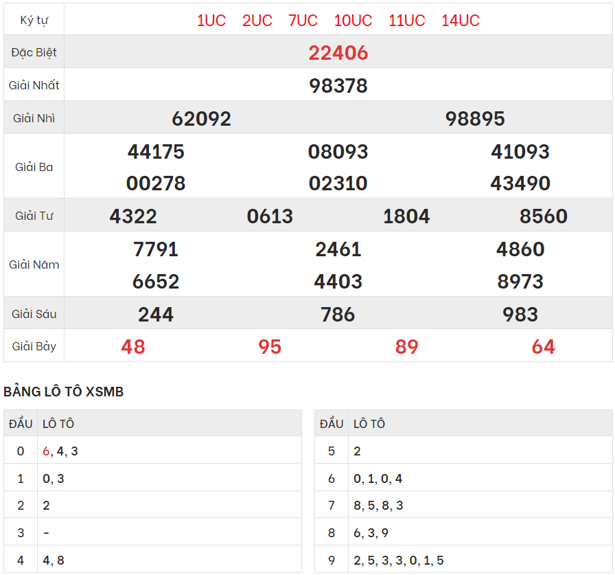Image resolution: width=615 pixels, height=575 pixels.
Task: Select fifth prize number 7791
Action: coord(156,249)
